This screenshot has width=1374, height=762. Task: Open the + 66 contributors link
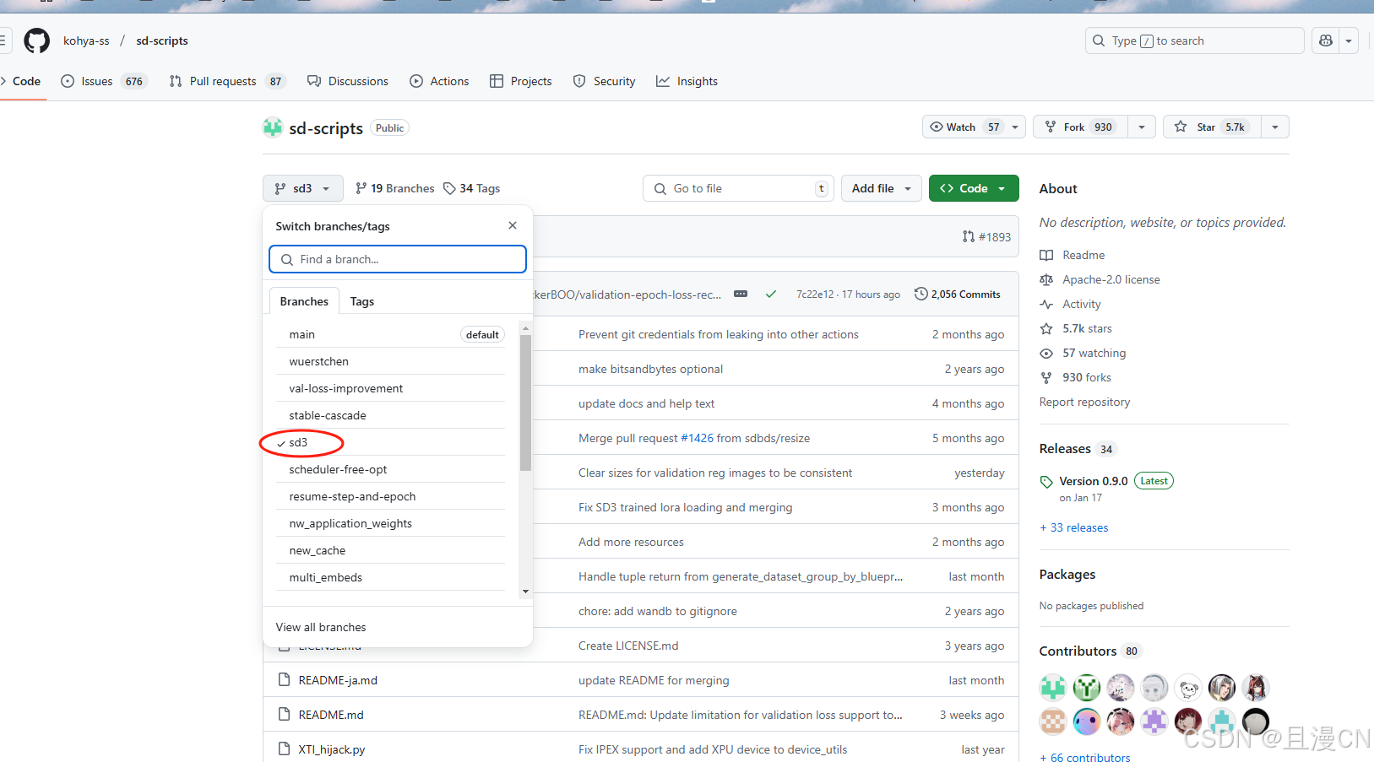click(x=1085, y=757)
